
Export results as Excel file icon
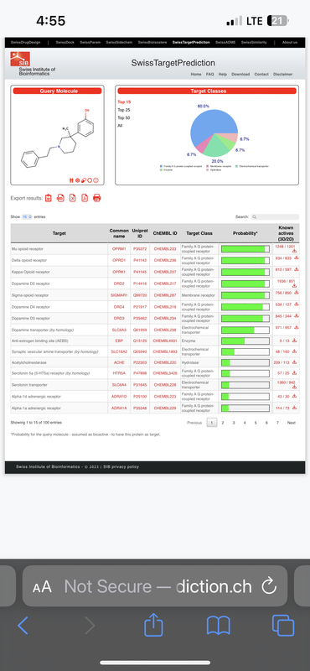pyautogui.click(x=73, y=198)
